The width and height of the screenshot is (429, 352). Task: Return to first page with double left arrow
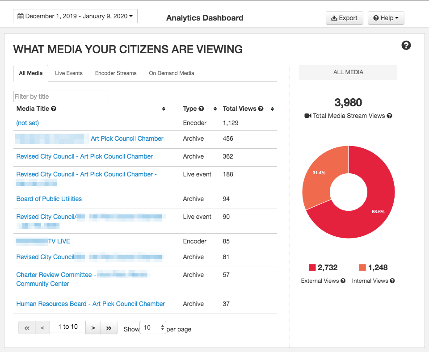pos(26,327)
